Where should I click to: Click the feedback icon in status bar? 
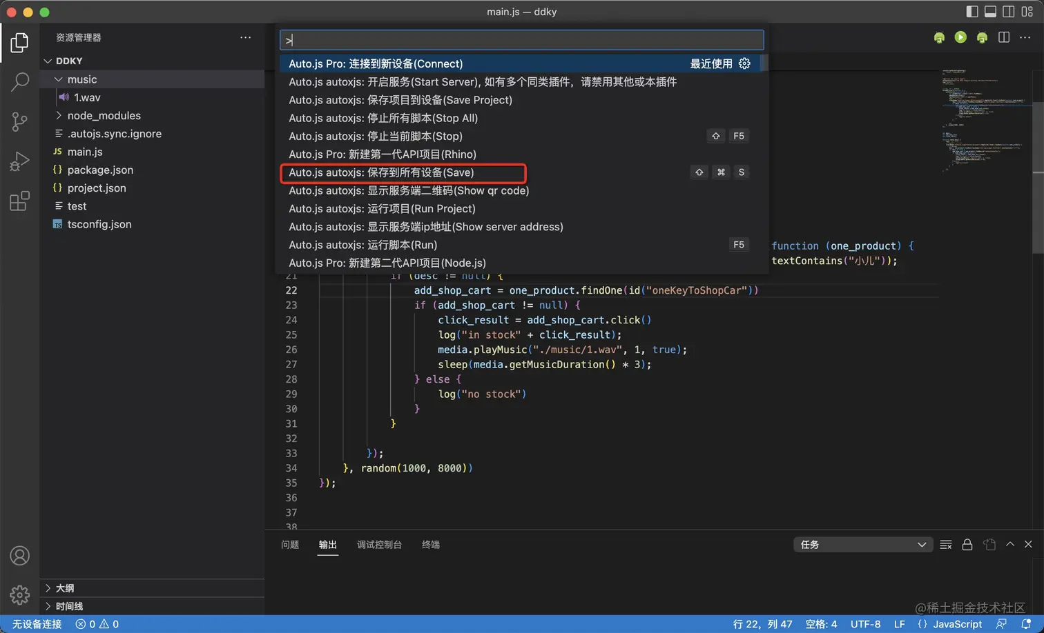click(1001, 624)
